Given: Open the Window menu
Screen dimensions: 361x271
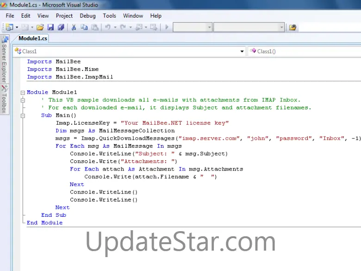Looking at the screenshot, I should 133,16.
